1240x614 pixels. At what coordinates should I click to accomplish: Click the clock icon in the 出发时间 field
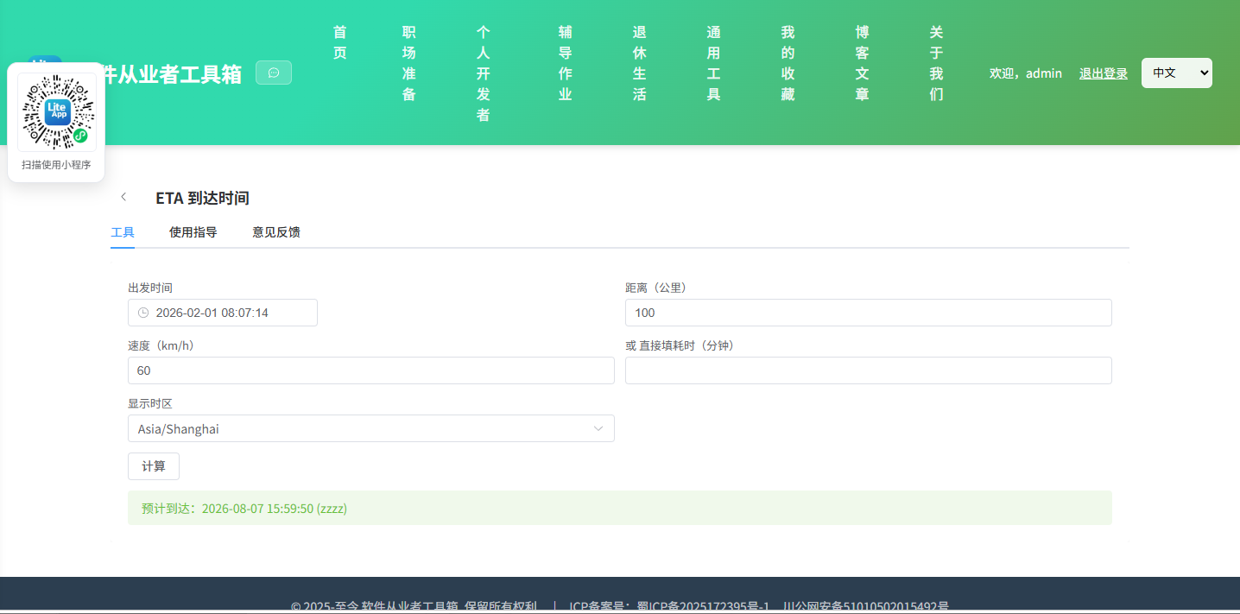click(143, 313)
